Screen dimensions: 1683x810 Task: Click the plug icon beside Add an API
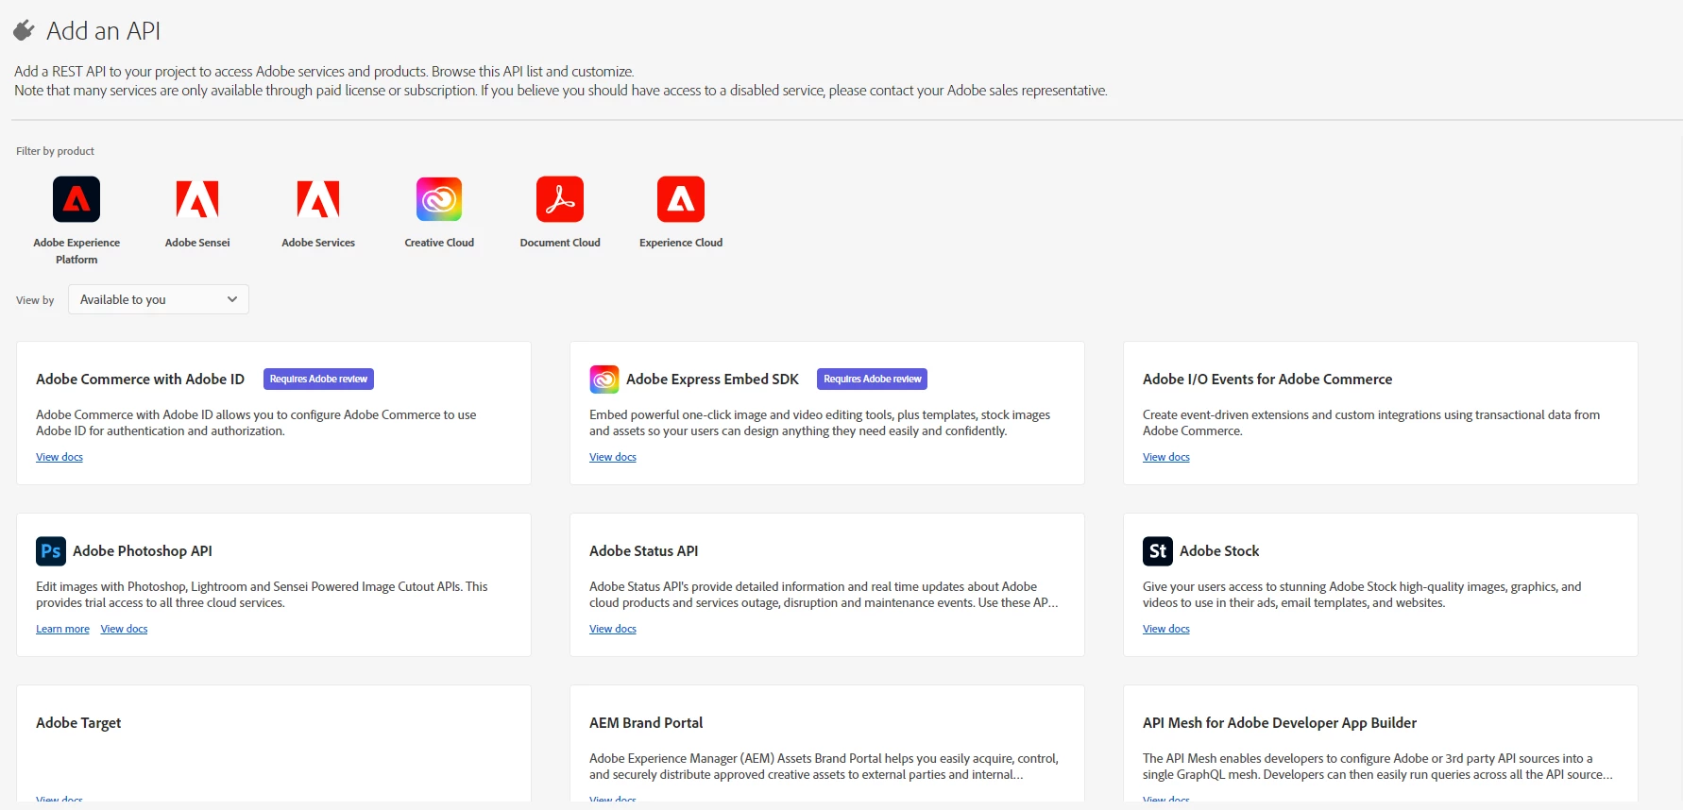tap(24, 31)
